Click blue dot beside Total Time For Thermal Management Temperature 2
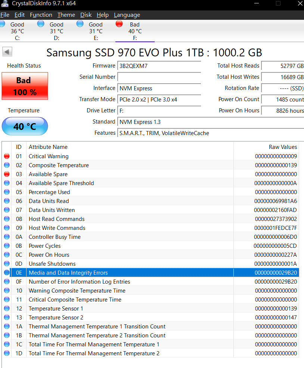Viewport: 304px width, 368px height. [7, 353]
